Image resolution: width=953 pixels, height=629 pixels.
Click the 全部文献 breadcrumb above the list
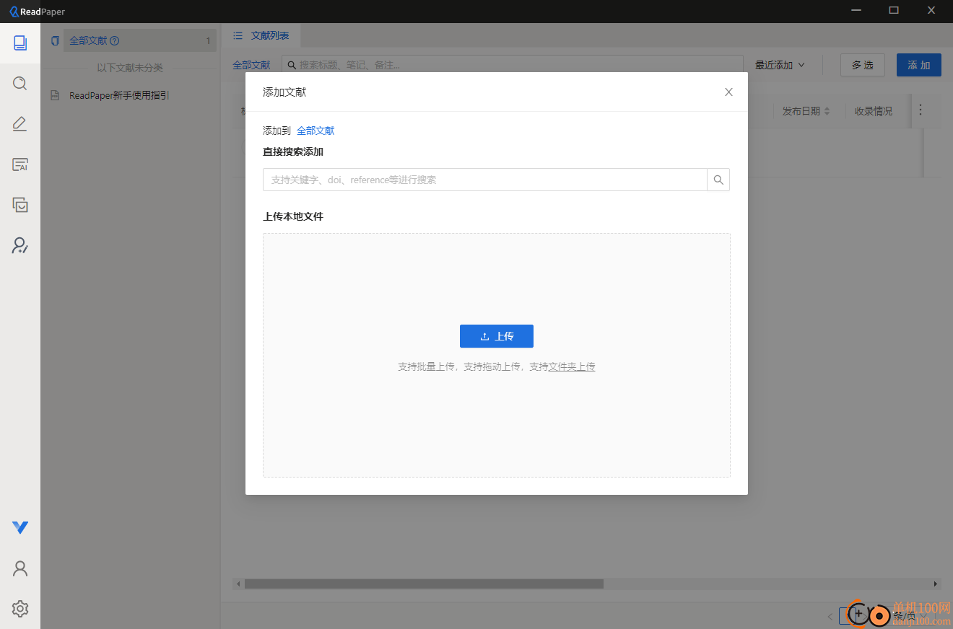coord(251,65)
